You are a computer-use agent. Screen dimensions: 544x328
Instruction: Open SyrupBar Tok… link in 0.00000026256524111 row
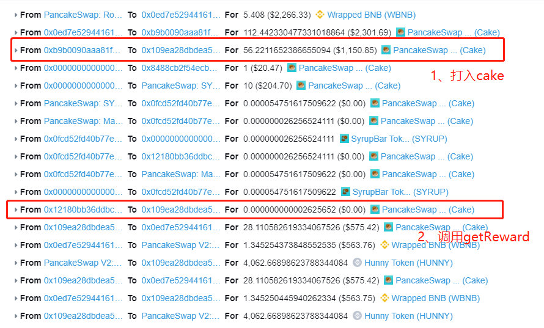(x=399, y=139)
